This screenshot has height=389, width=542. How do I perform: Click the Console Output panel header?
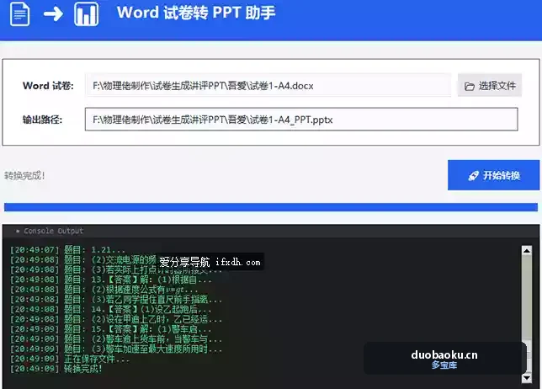click(271, 231)
